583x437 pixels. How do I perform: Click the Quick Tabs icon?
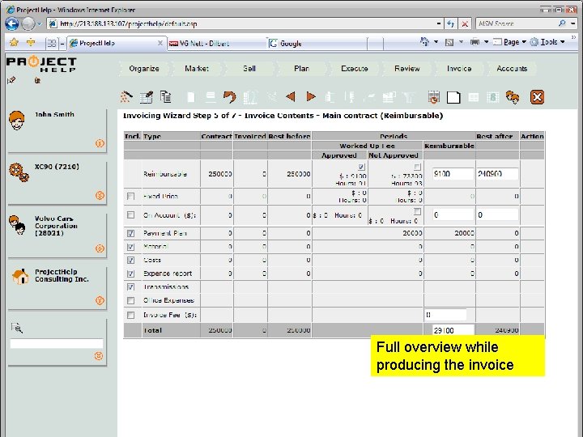point(51,44)
